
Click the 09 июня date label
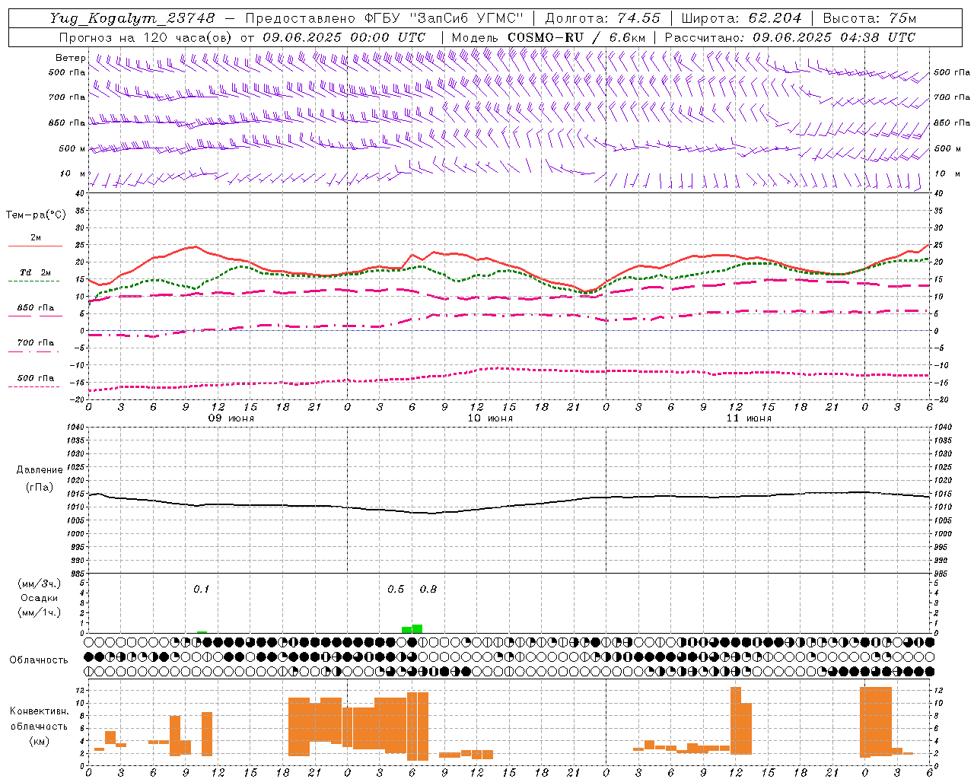(x=232, y=418)
